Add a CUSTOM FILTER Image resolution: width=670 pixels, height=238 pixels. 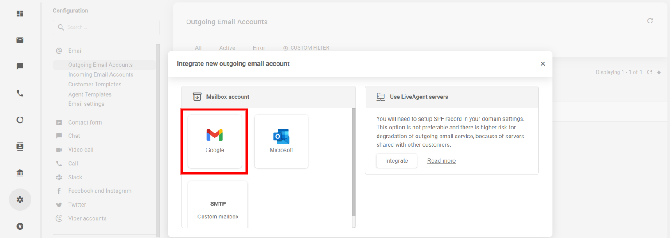click(306, 48)
